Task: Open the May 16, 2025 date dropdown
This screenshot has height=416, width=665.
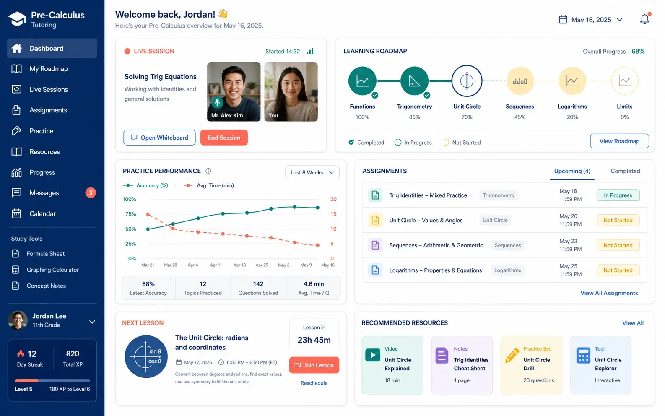Action: 591,20
